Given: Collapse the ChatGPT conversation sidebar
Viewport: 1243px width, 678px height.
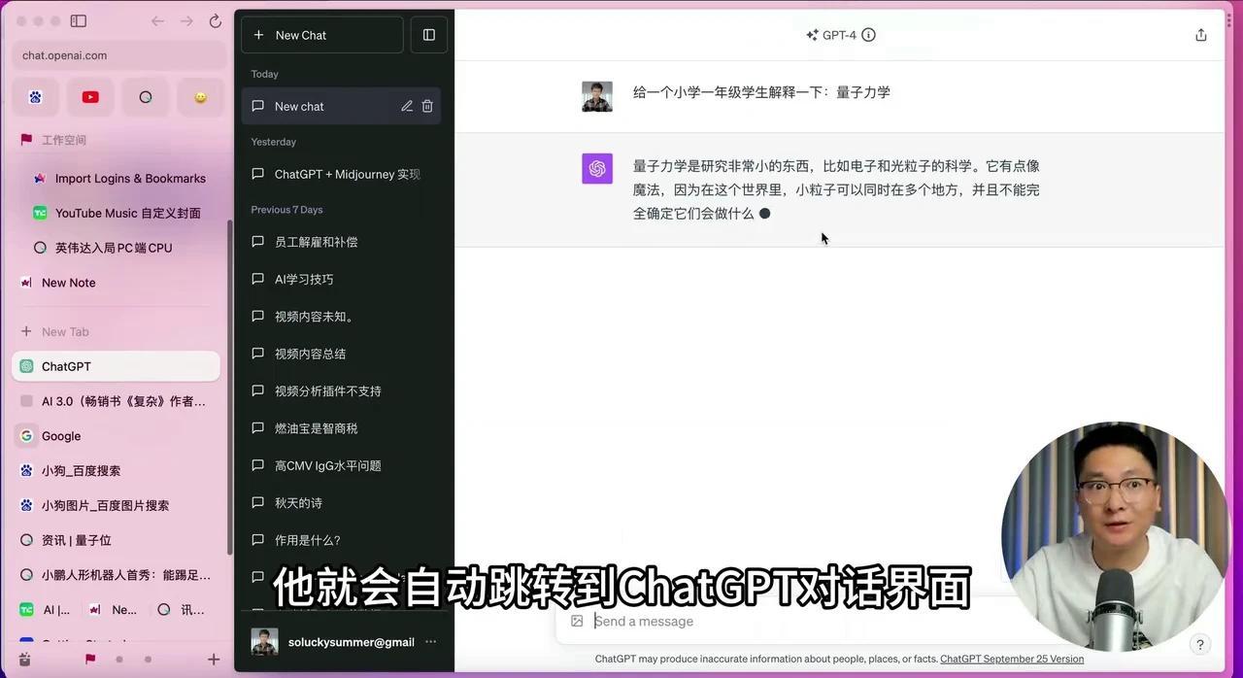Looking at the screenshot, I should pos(428,34).
